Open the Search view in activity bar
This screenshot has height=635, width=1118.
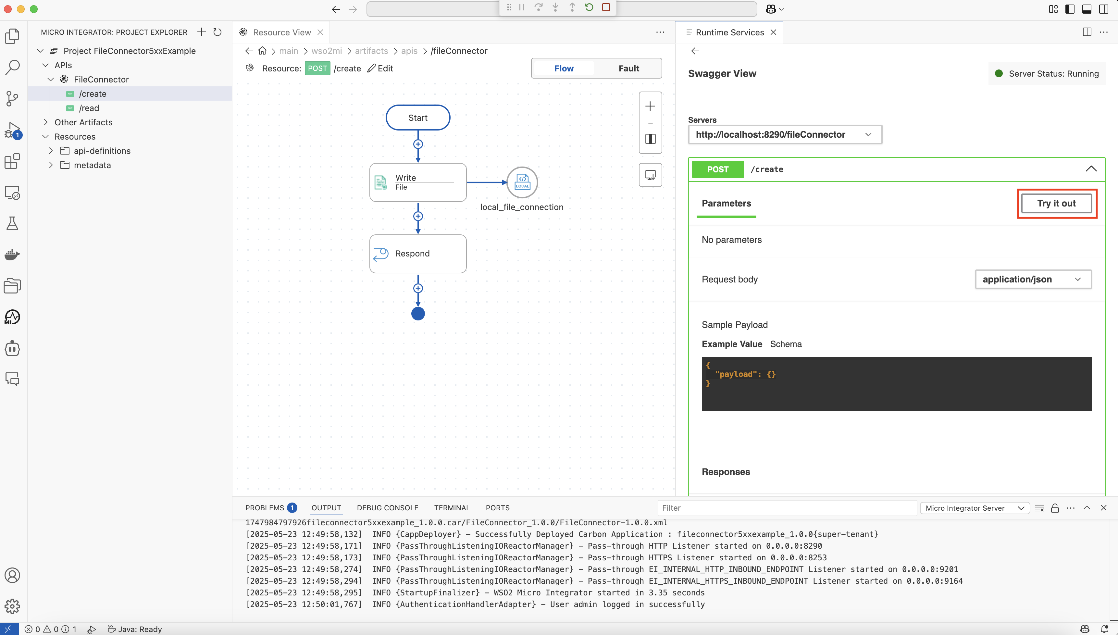[x=12, y=67]
